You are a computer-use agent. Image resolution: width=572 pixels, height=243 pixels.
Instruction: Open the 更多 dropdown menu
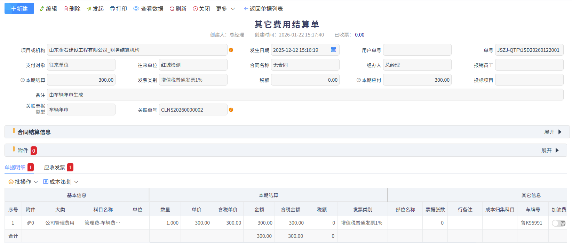pos(225,9)
